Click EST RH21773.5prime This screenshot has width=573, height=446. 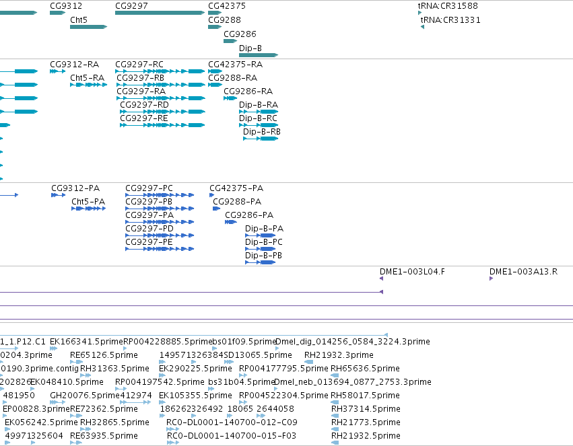(x=366, y=423)
